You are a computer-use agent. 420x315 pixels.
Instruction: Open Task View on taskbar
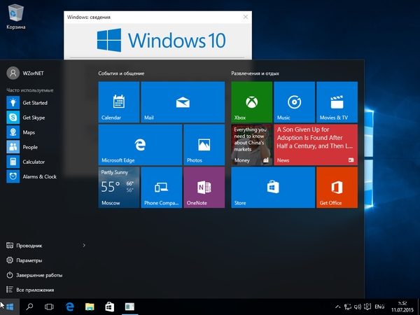tap(49, 307)
